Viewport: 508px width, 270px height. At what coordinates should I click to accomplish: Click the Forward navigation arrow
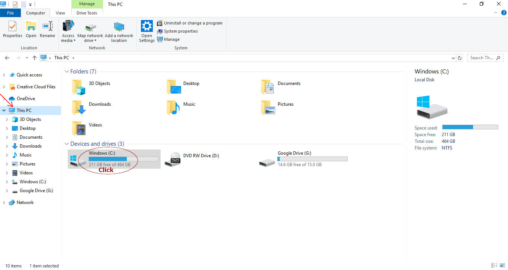18,58
